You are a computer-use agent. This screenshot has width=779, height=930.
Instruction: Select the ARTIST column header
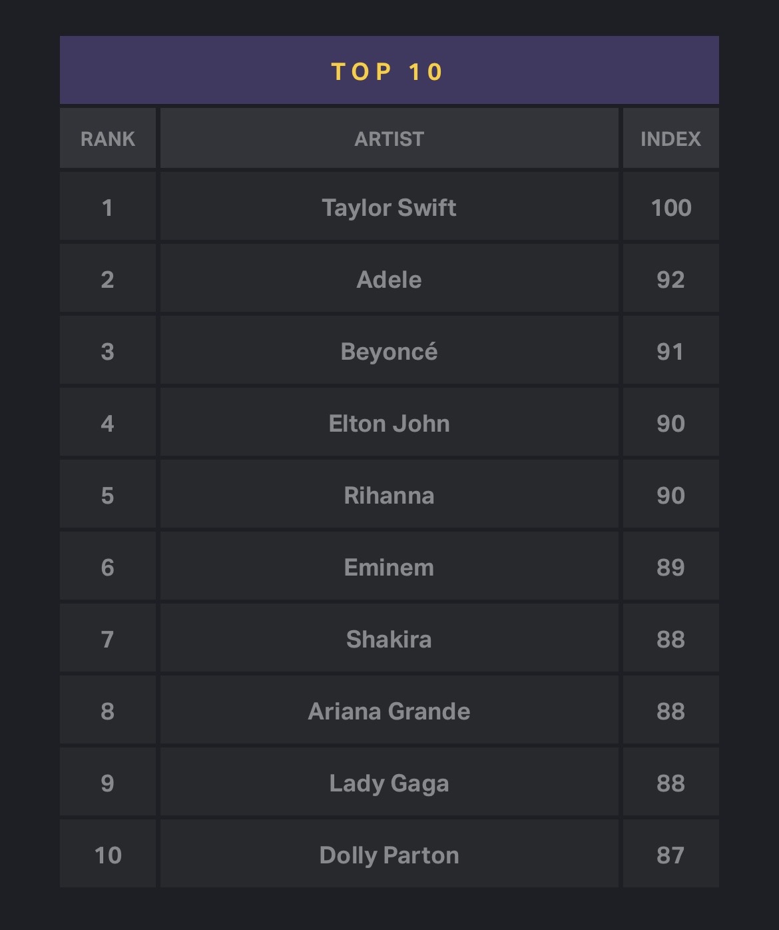point(389,139)
